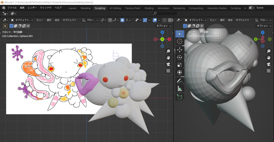The width and height of the screenshot is (274, 142).
Task: Switch to the UV Editing workspace tab
Action: (x=115, y=8)
